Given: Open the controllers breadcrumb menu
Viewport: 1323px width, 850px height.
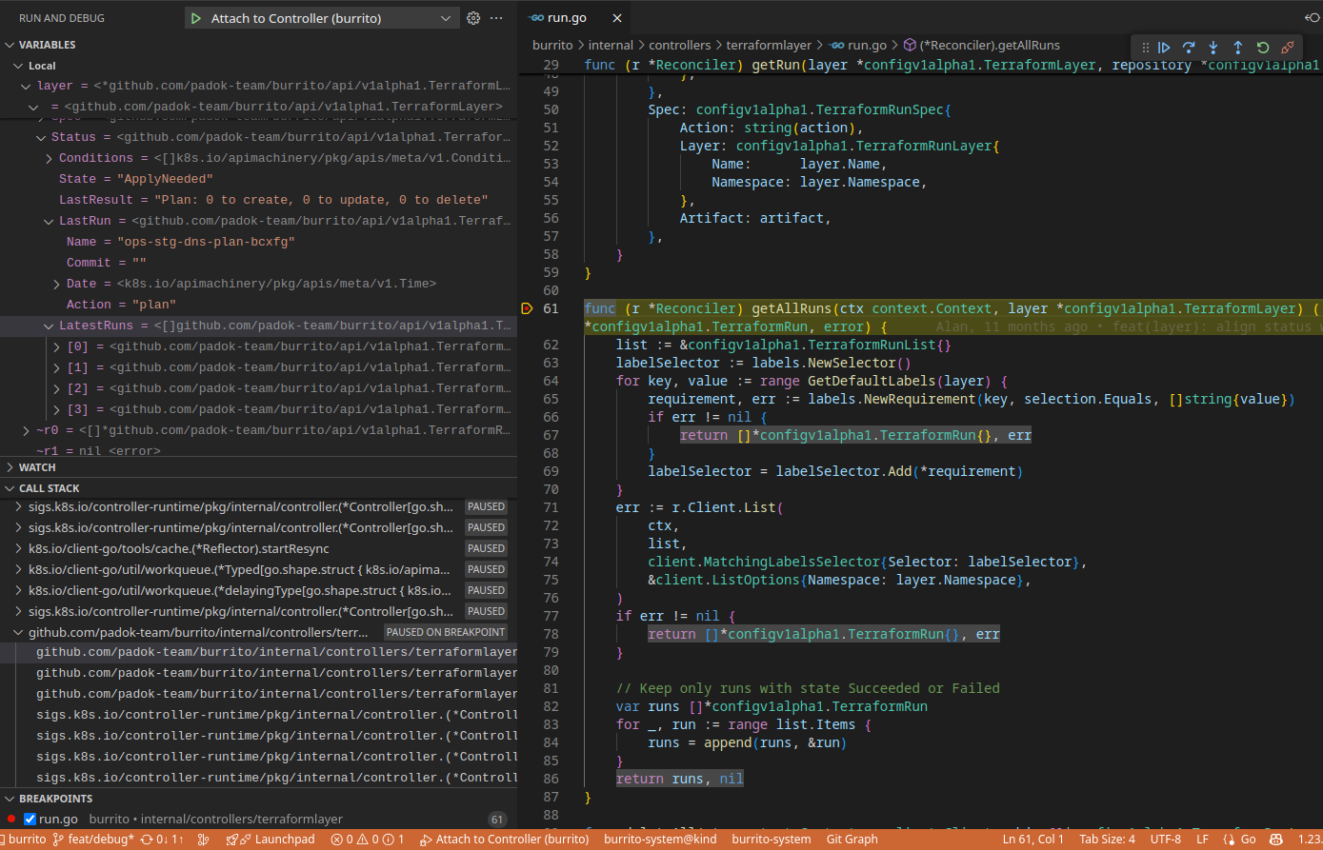Looking at the screenshot, I should pos(680,44).
